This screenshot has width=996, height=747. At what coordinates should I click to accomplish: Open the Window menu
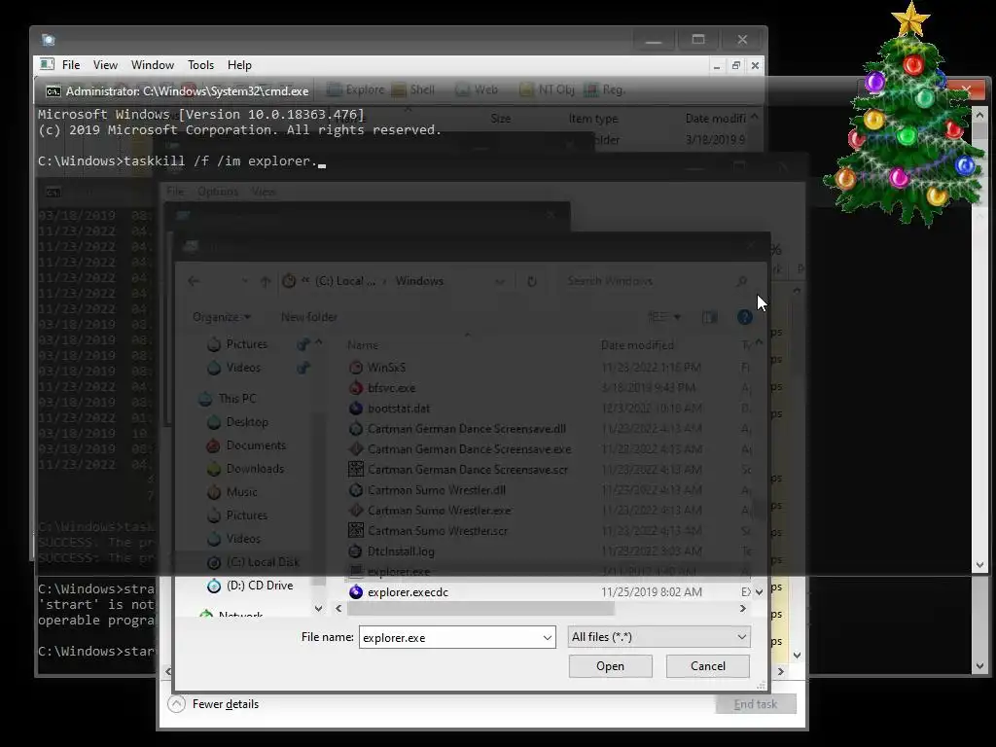point(153,65)
